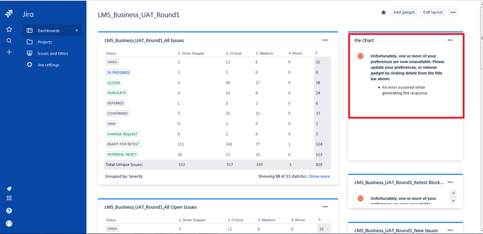Click the DEFERRED status label
The image size is (483, 234).
point(116,103)
